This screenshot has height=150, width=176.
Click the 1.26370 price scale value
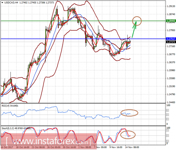click(x=171, y=62)
